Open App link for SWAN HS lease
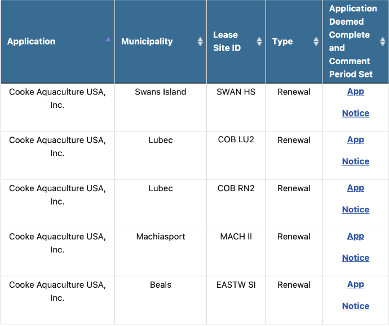 356,92
